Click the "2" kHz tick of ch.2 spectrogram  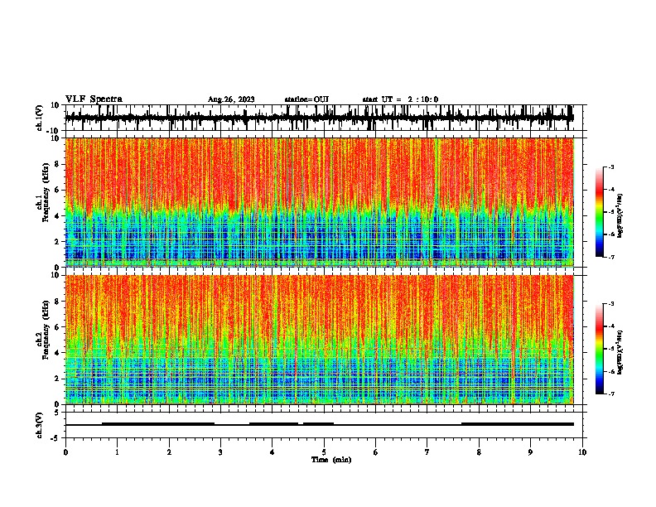point(57,379)
